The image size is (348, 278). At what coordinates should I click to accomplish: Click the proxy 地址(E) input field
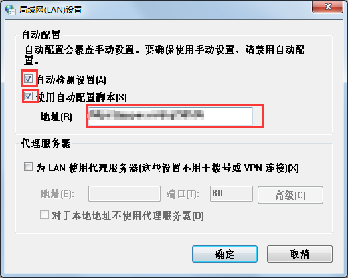click(124, 194)
